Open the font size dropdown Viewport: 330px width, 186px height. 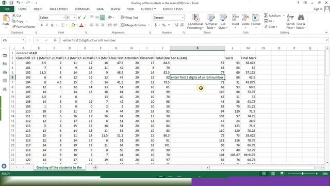click(74, 18)
